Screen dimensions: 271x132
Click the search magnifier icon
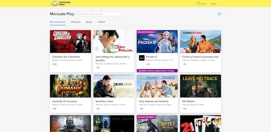[82, 14]
